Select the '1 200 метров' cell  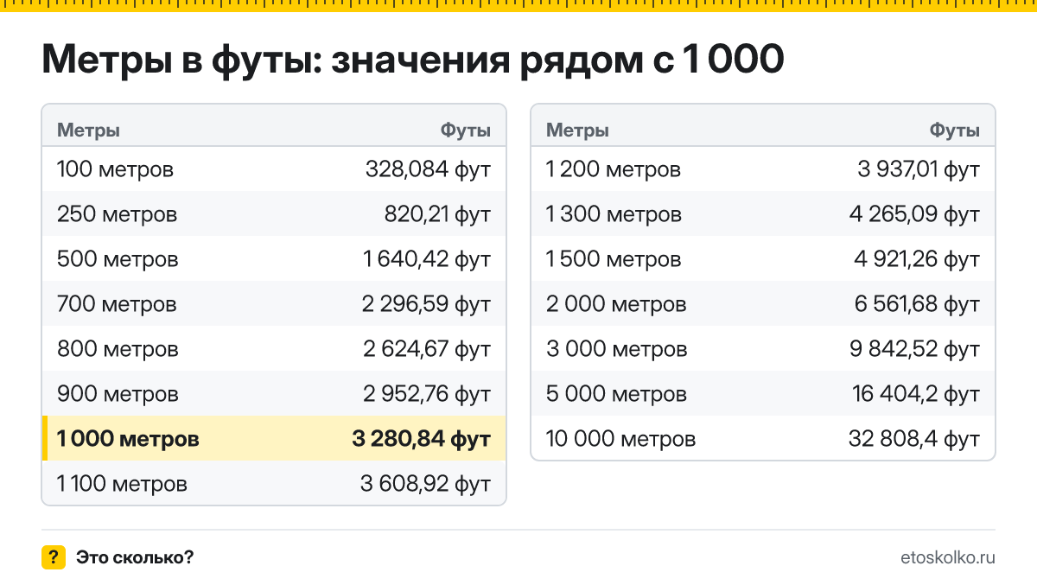(614, 169)
